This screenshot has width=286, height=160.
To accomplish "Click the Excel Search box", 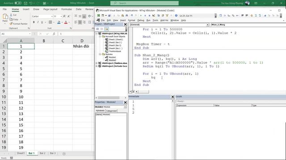I will (144, 3).
